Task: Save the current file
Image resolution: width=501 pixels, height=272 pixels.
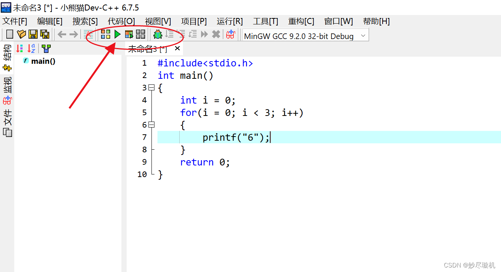Action: [33, 34]
